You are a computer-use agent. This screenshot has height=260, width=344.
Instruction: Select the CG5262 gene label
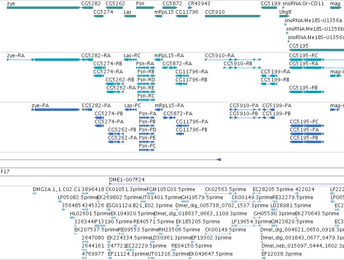coord(115,4)
